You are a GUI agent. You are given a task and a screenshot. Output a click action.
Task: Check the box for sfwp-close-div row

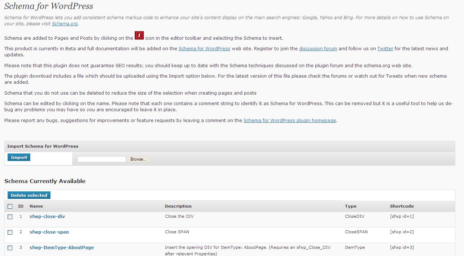10,217
